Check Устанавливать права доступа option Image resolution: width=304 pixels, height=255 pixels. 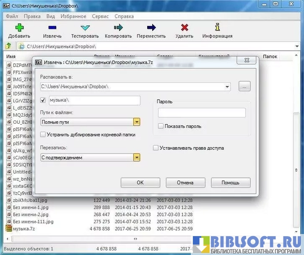(x=156, y=148)
